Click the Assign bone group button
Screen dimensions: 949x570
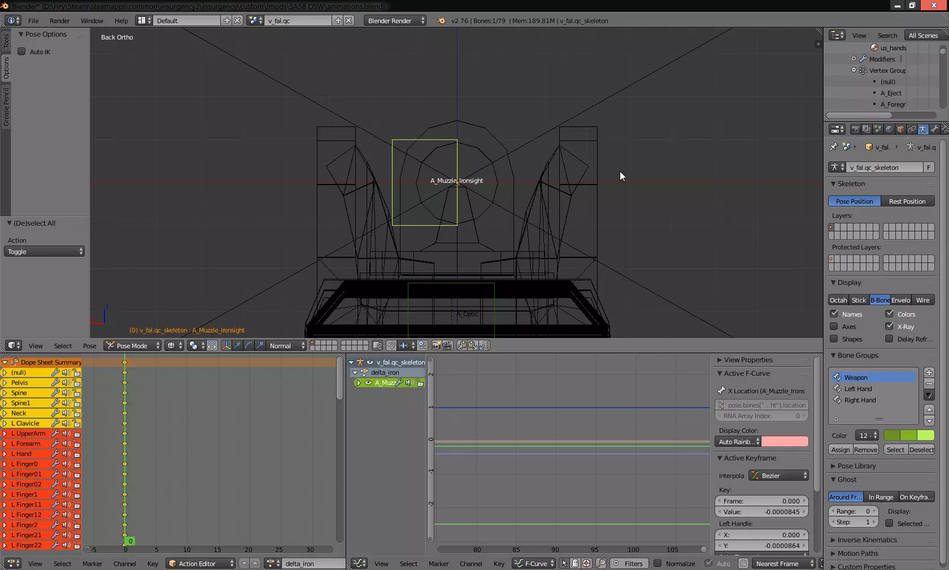[841, 450]
